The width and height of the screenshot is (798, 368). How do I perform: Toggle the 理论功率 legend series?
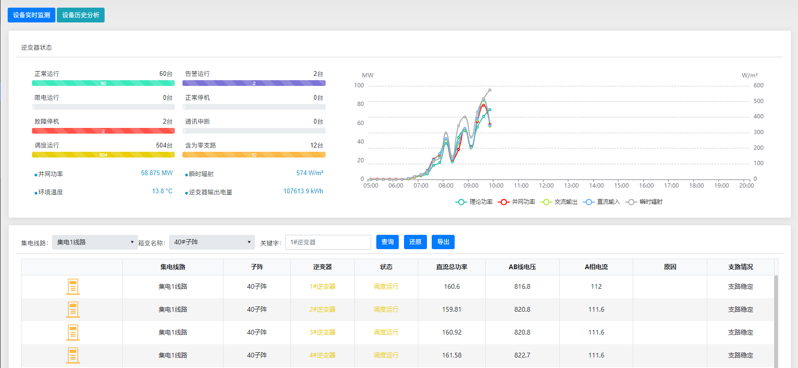474,202
